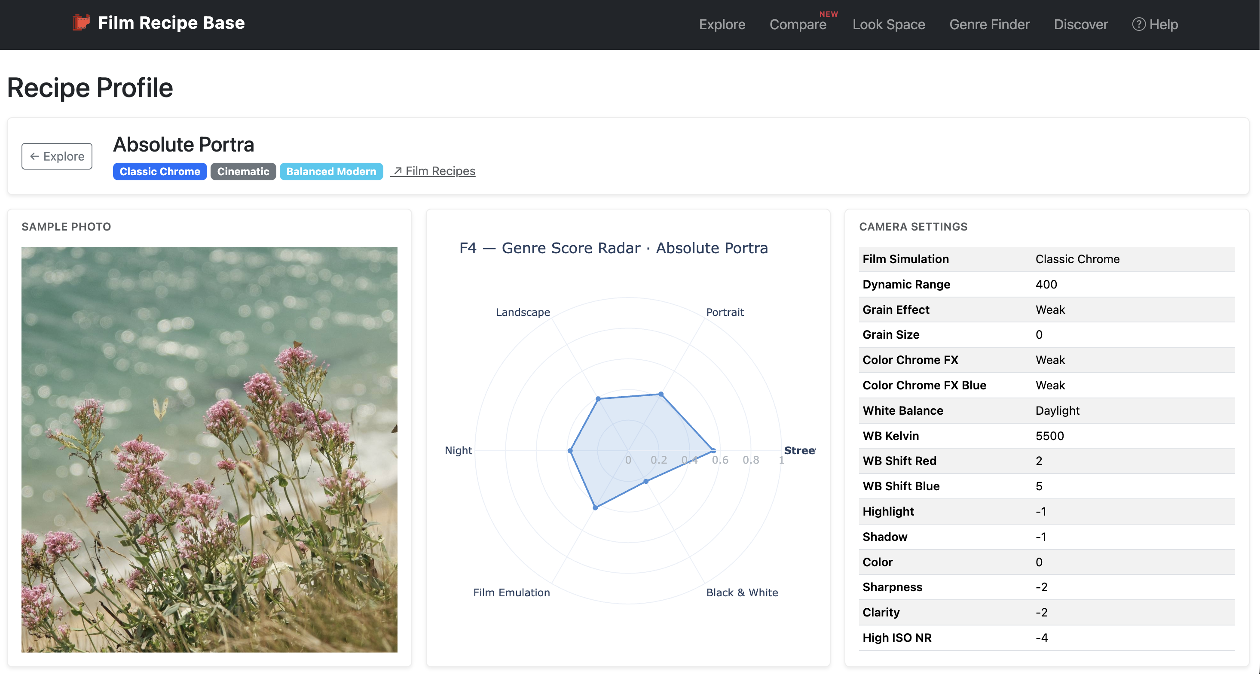Click the Street data point on radar
Viewport: 1260px width, 674px height.
pyautogui.click(x=713, y=450)
